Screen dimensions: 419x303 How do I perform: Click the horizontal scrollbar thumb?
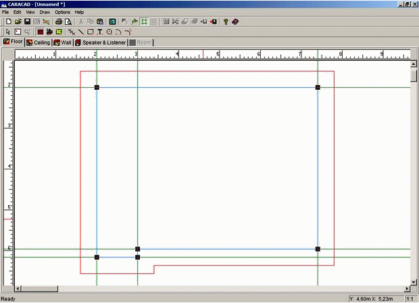40,289
